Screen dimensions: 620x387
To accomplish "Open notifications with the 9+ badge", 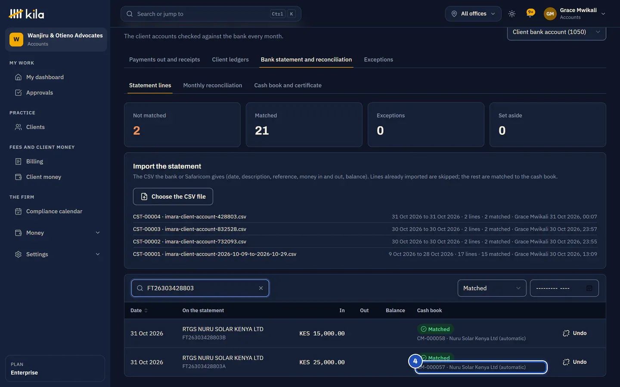I will tap(530, 13).
